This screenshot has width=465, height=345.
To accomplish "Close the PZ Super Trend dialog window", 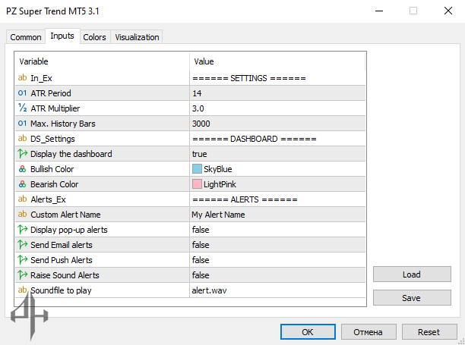I will [448, 11].
